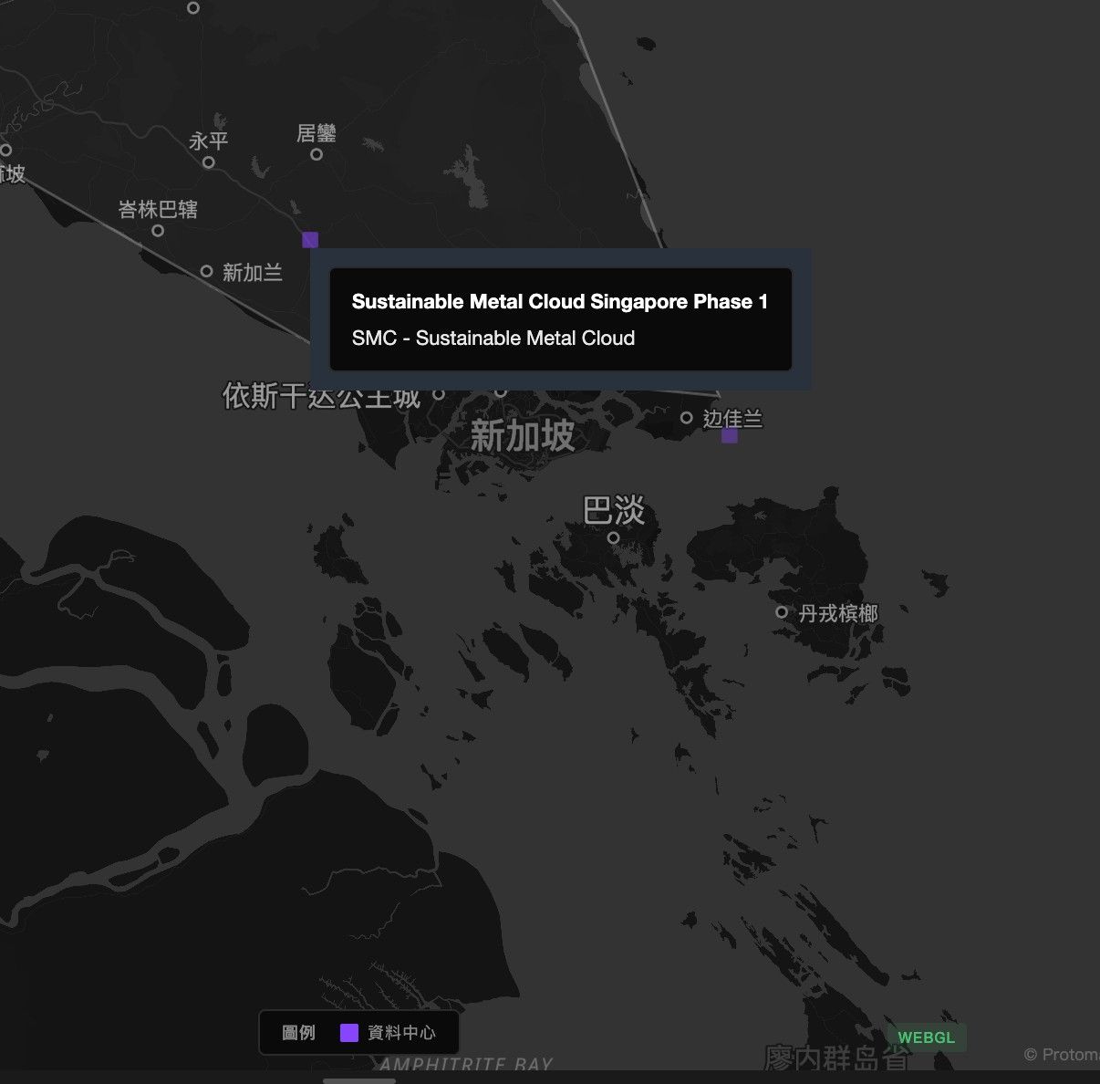Click the city circle marker for 居鑾

(317, 154)
